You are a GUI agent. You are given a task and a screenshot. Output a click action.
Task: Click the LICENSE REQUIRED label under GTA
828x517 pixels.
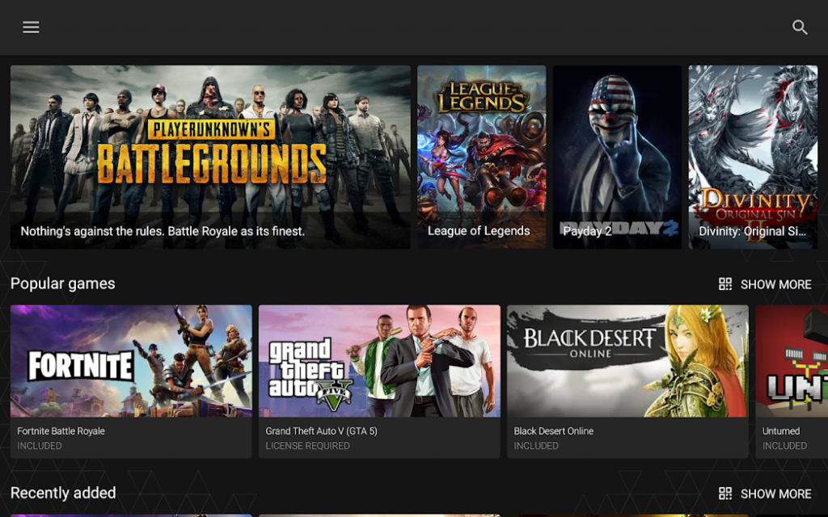[x=307, y=446]
